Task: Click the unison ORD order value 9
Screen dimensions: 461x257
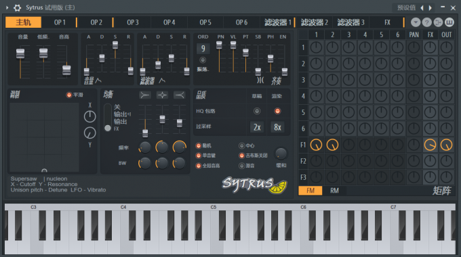Action: coord(203,49)
